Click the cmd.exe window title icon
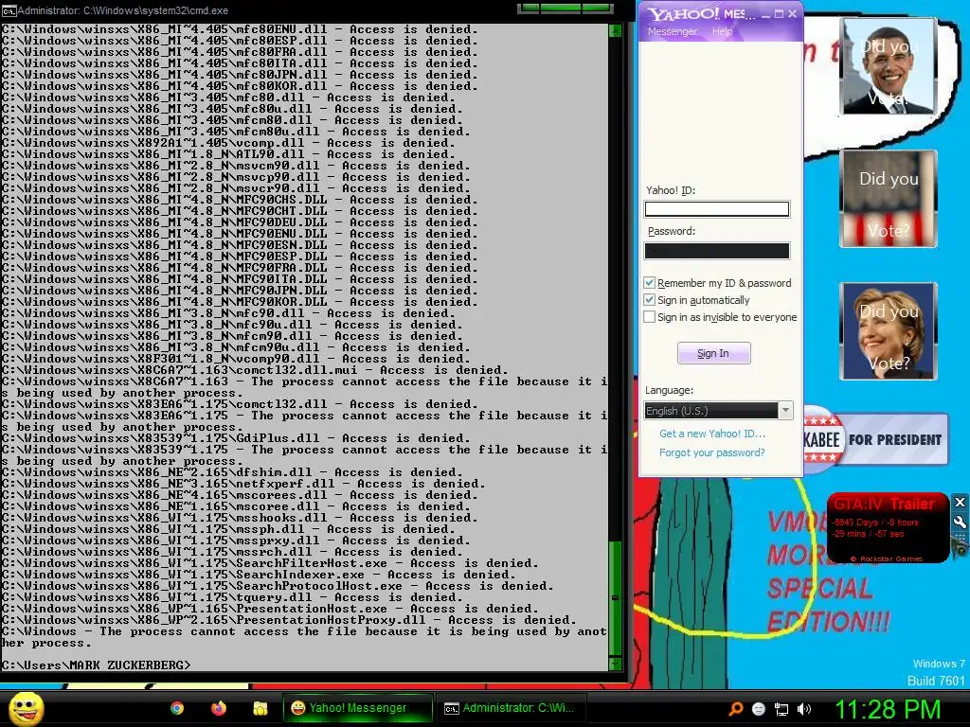This screenshot has height=727, width=970. [8, 10]
